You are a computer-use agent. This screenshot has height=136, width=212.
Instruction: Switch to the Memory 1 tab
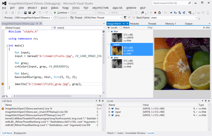171,24
